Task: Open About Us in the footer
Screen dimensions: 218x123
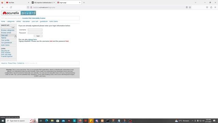Action: tap(4, 63)
